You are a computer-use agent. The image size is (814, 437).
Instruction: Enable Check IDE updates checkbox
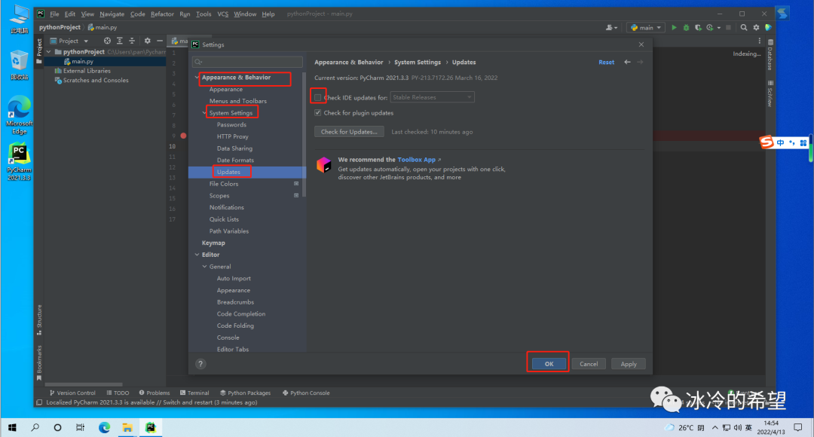[318, 98]
